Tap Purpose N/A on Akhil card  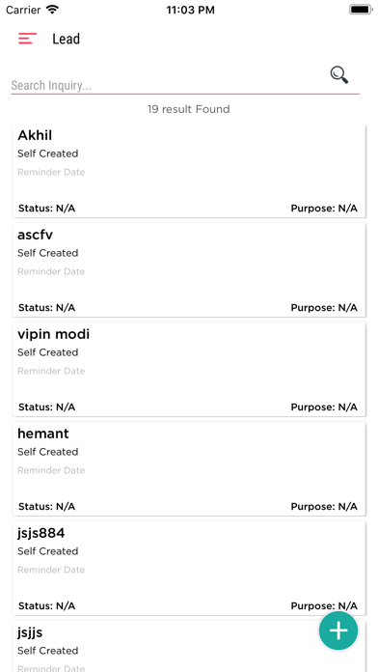pyautogui.click(x=324, y=209)
